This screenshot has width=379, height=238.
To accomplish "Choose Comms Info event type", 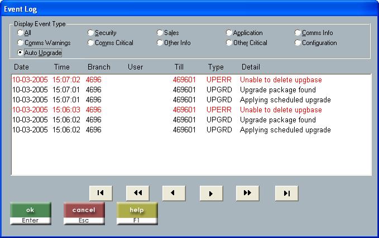I will coord(314,32).
